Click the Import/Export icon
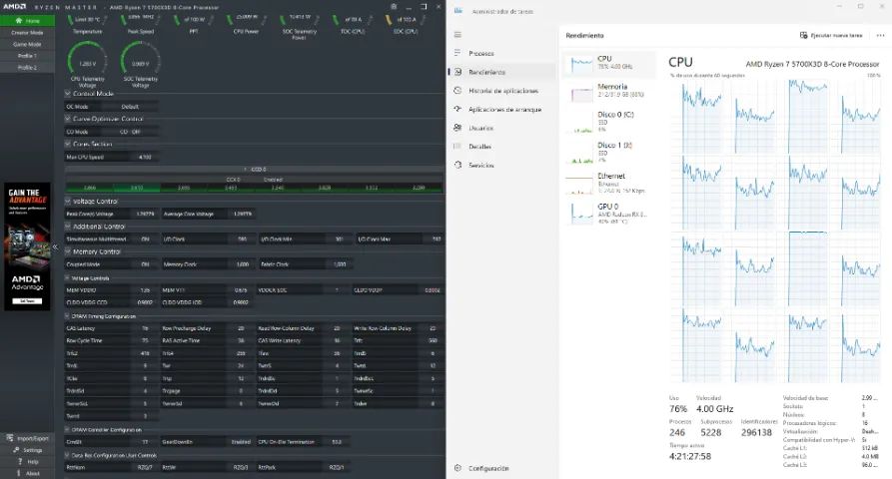The image size is (892, 479). [10, 438]
